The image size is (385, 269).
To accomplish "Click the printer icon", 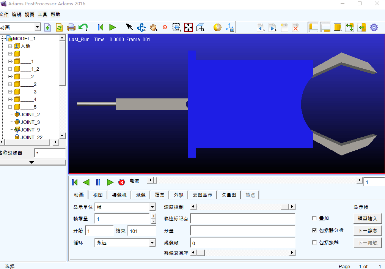I will 71,27.
